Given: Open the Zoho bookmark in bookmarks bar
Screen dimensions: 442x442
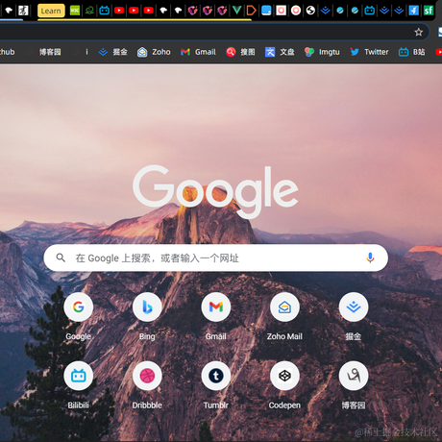Looking at the screenshot, I should pos(154,52).
